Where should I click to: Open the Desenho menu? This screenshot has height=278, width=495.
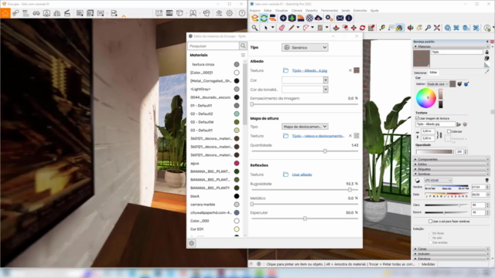click(311, 10)
